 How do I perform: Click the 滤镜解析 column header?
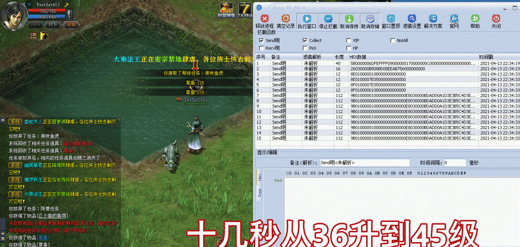tap(318, 57)
